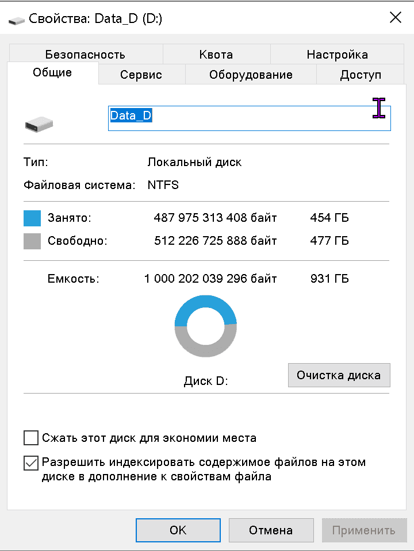Click the Отмена button

click(271, 530)
